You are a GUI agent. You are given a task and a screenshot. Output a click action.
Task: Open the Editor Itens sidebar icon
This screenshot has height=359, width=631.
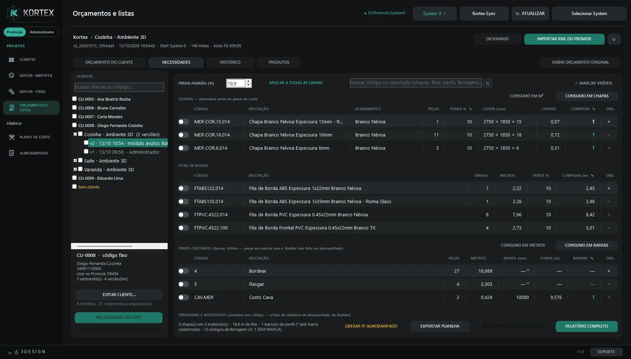click(x=11, y=91)
